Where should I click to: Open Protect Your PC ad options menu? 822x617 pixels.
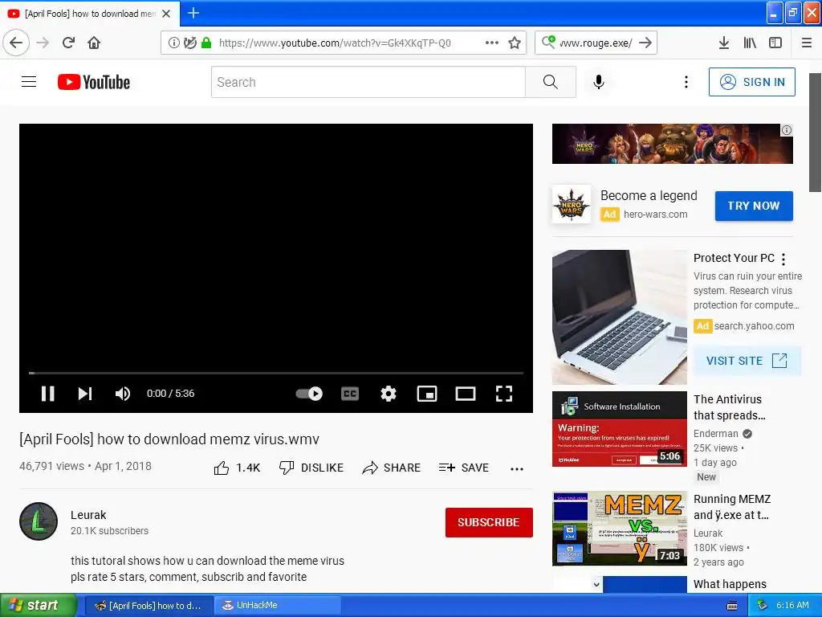(783, 259)
